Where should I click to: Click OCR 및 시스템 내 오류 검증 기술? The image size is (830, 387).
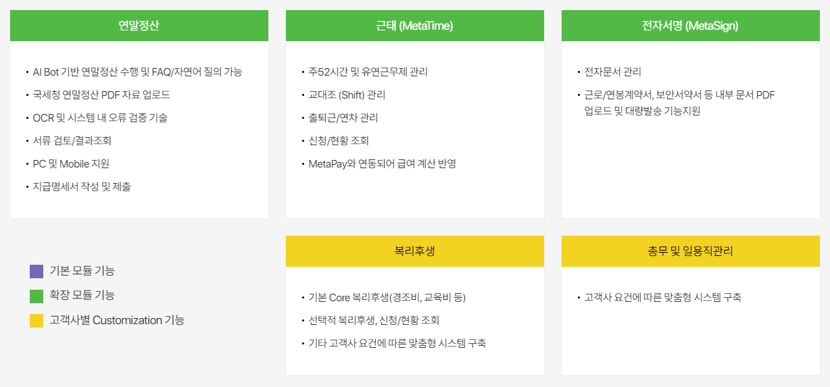[x=100, y=118]
